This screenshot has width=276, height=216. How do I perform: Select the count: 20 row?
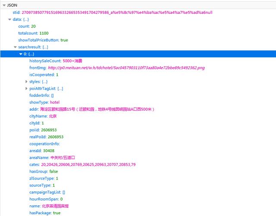pyautogui.click(x=138, y=26)
